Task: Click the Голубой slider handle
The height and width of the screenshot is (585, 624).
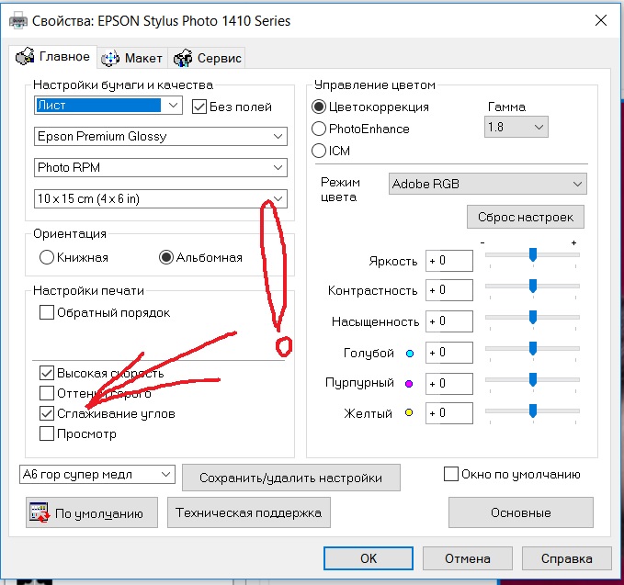Action: pos(533,348)
